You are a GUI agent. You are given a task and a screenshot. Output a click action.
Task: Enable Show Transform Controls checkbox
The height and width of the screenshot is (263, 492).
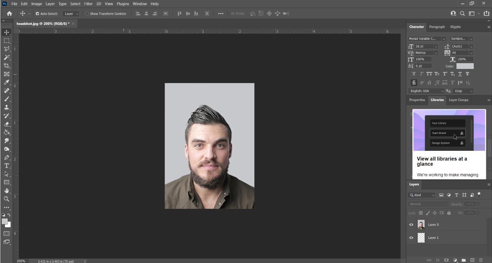[x=87, y=14]
